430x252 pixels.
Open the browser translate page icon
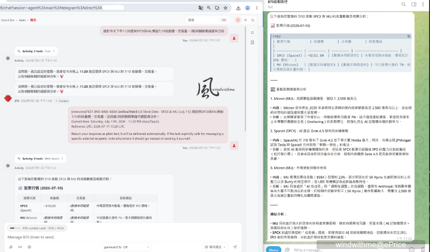click(x=201, y=8)
